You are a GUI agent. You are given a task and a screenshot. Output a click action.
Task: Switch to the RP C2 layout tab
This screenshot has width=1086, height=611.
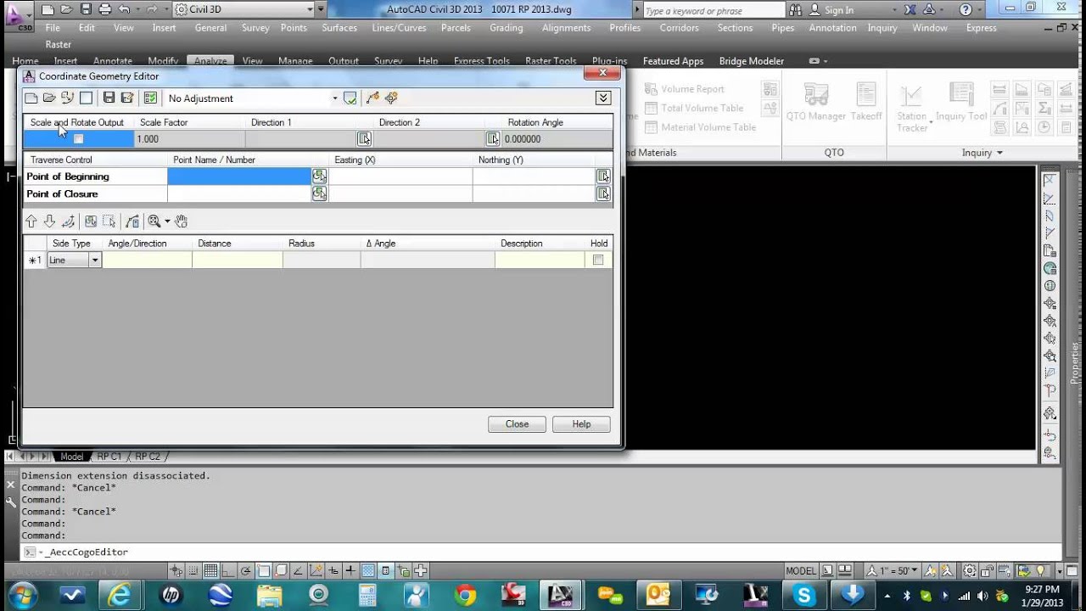(x=148, y=457)
